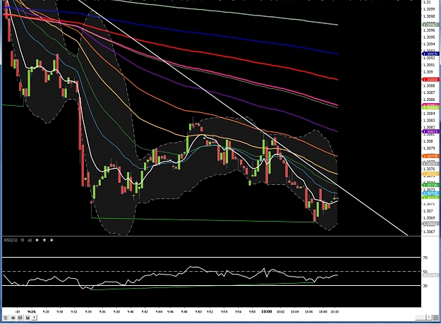Click the 10:10 label on time axis
Viewport: 441px width, 324px height.
point(334,311)
